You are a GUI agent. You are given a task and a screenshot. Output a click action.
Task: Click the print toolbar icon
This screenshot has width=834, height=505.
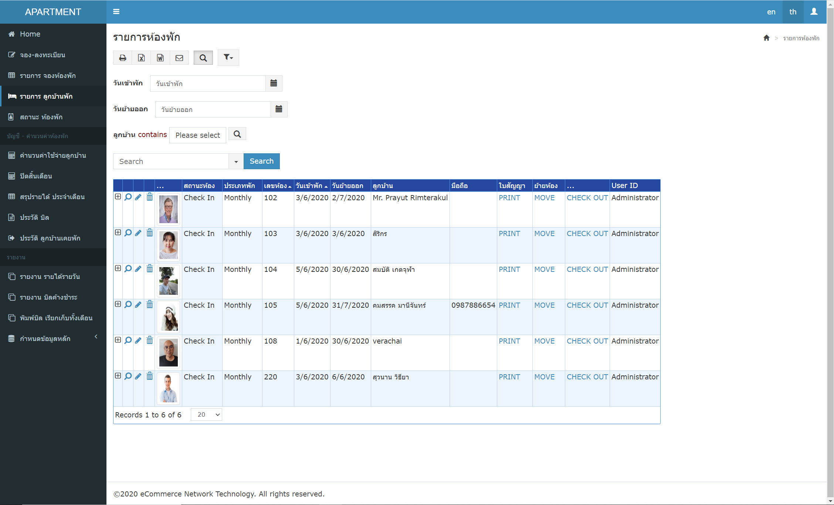(x=122, y=58)
